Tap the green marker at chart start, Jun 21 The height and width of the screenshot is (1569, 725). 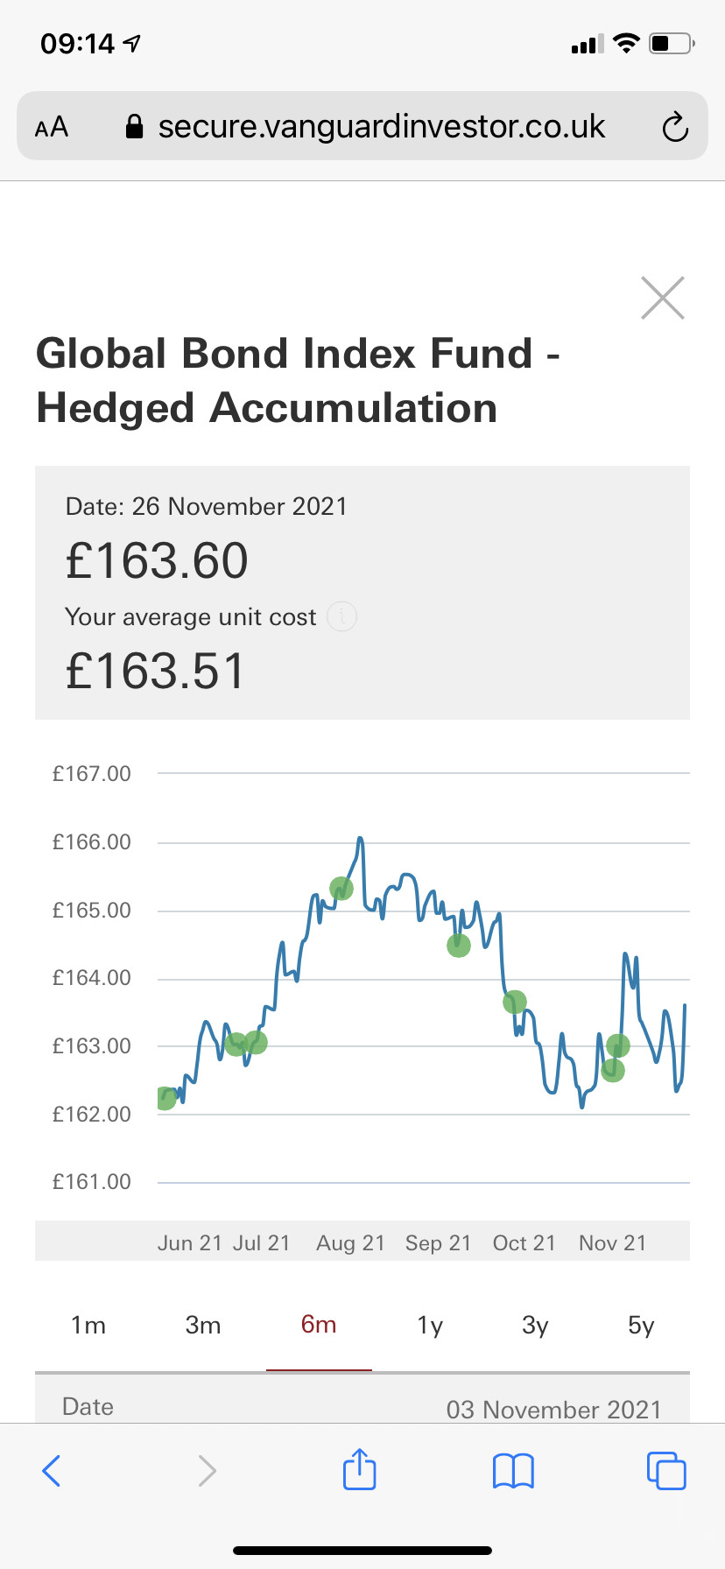165,1098
